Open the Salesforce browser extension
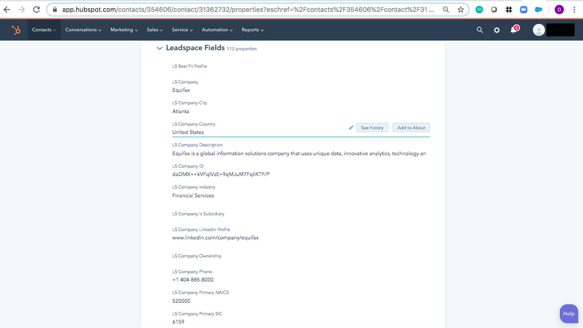The image size is (583, 328). pyautogui.click(x=538, y=9)
